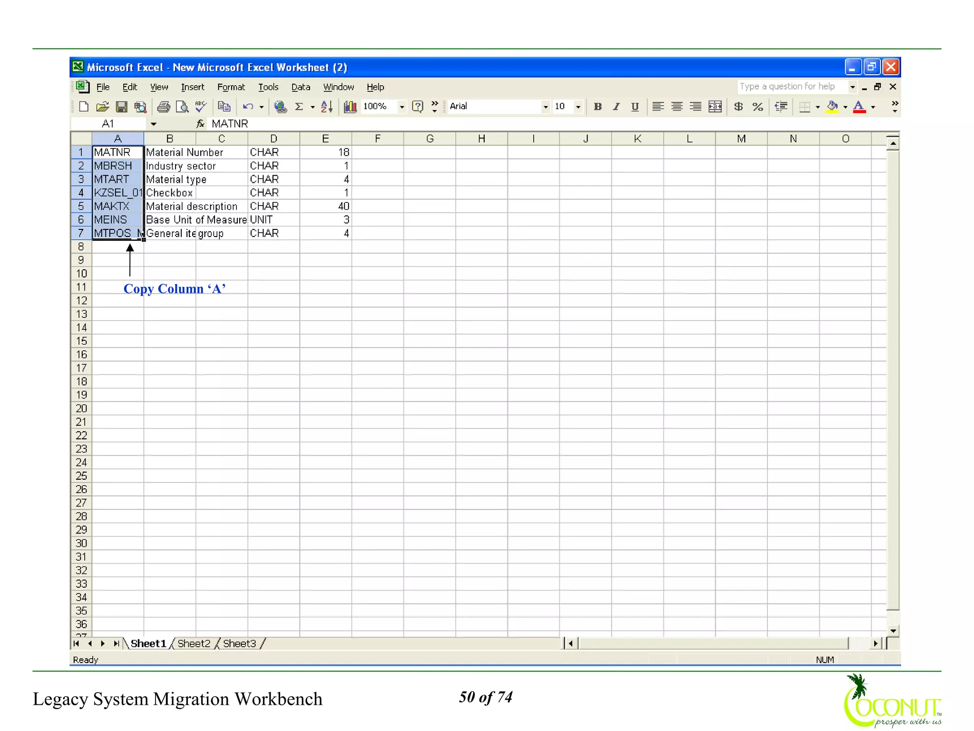Click the Align Left icon
974x731 pixels.
pos(658,107)
